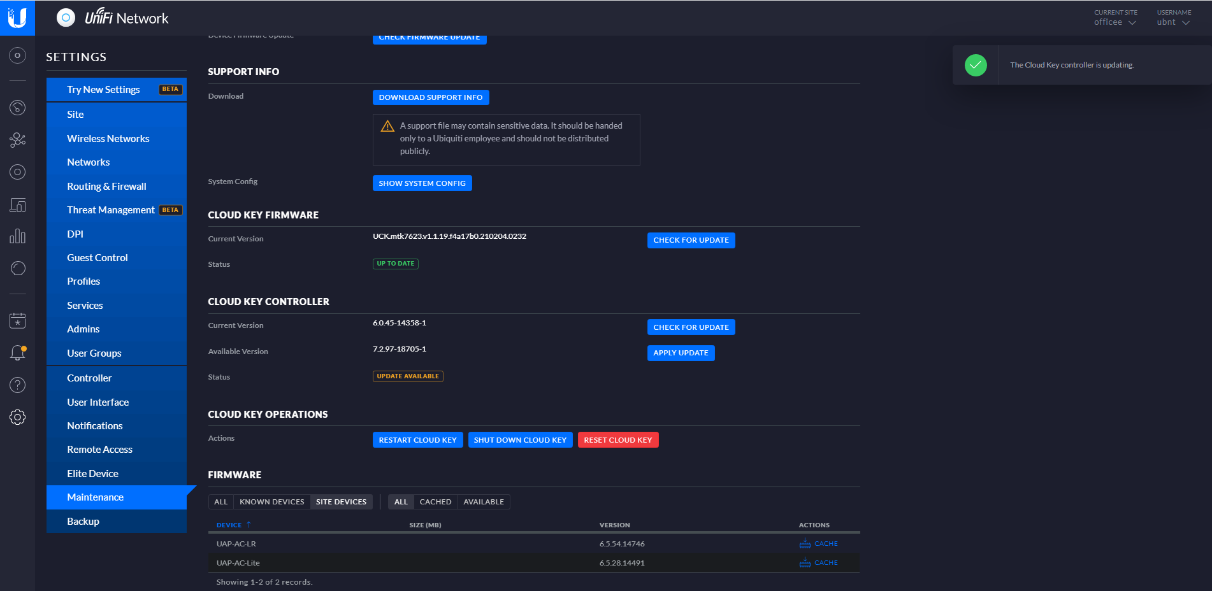
Task: Open the Topology map icon in sidebar
Action: click(17, 139)
